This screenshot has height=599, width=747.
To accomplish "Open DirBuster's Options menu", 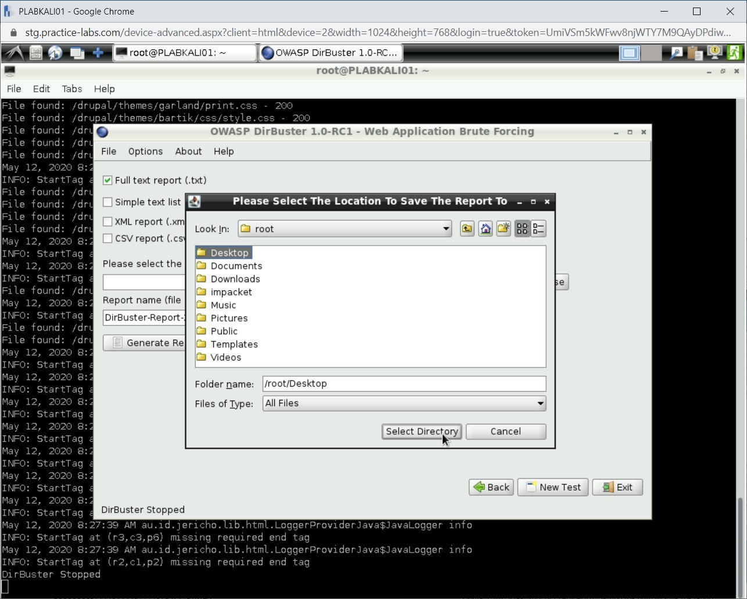I will [145, 151].
